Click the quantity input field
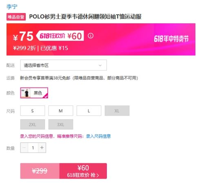Screen dimensions: 204x184 33,148
